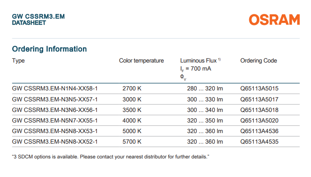This screenshot has height=177, width=311.
Task: Click ordering code Q65113A5015
Action: 259,89
